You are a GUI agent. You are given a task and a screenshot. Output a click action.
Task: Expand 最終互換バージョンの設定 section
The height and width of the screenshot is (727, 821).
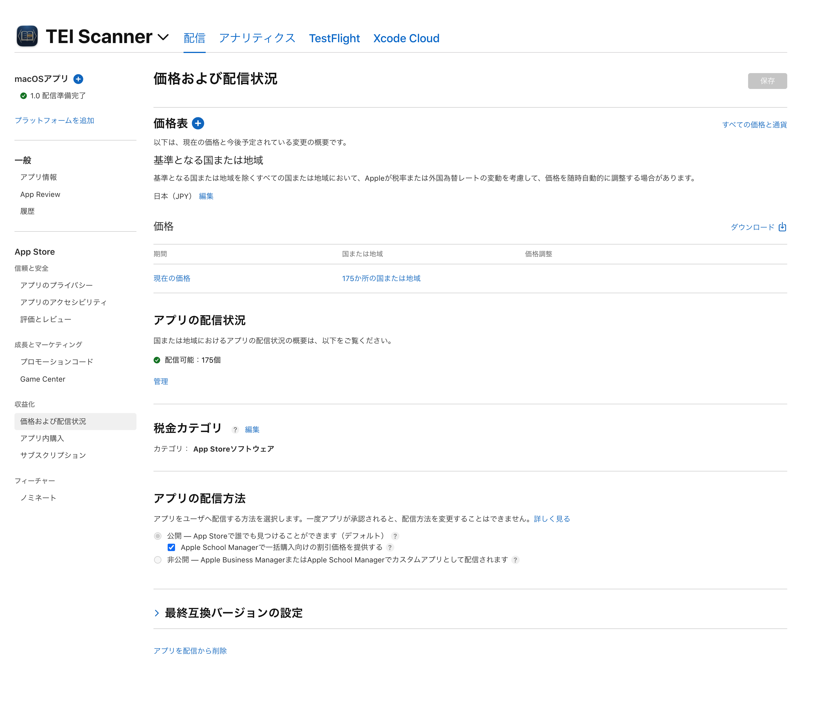(157, 613)
